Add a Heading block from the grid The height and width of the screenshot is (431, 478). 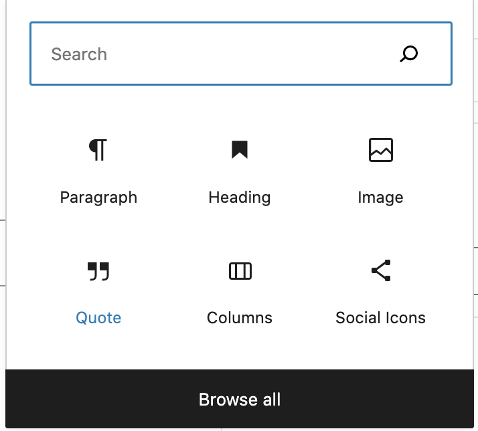click(x=240, y=171)
